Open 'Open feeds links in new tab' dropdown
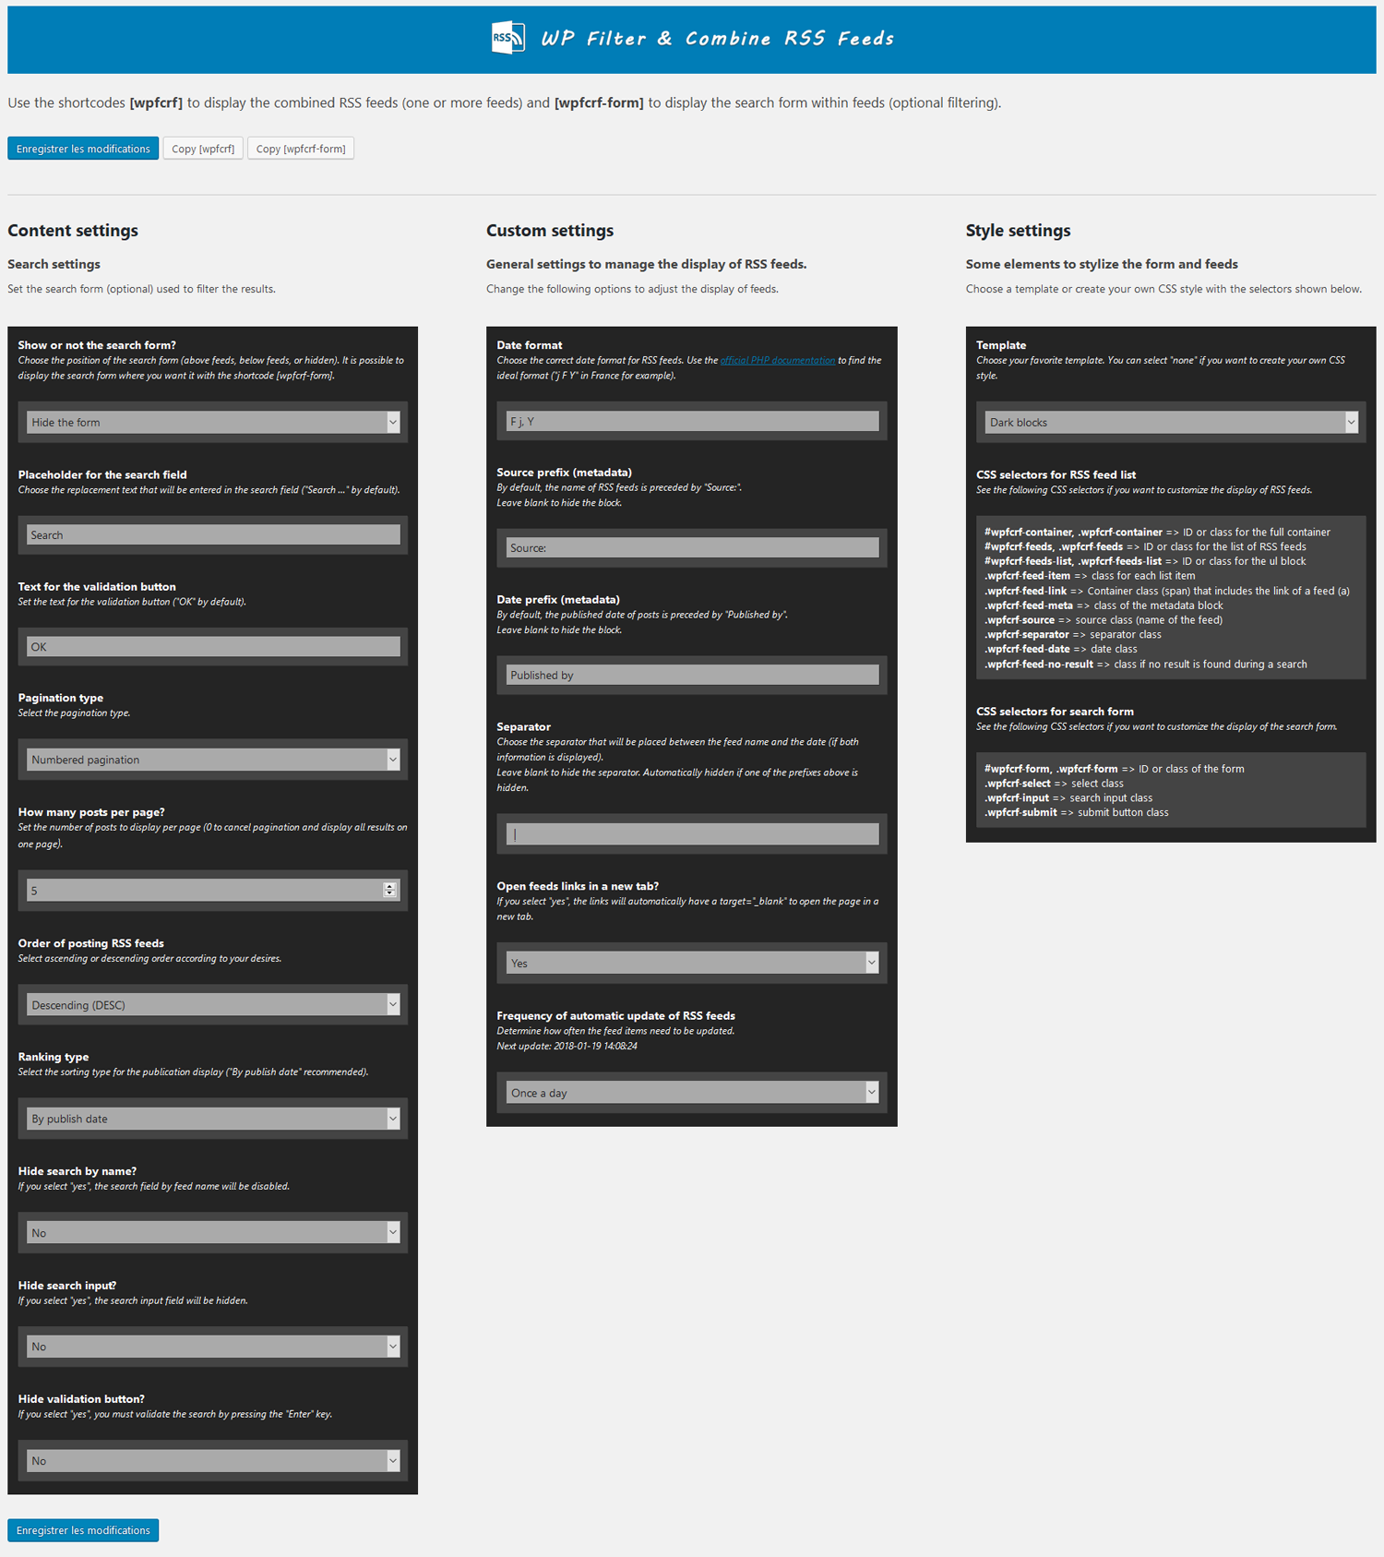 pyautogui.click(x=692, y=963)
